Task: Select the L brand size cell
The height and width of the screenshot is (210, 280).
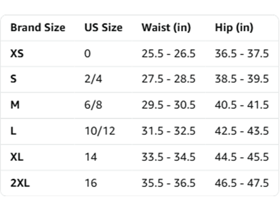Action: 13,131
